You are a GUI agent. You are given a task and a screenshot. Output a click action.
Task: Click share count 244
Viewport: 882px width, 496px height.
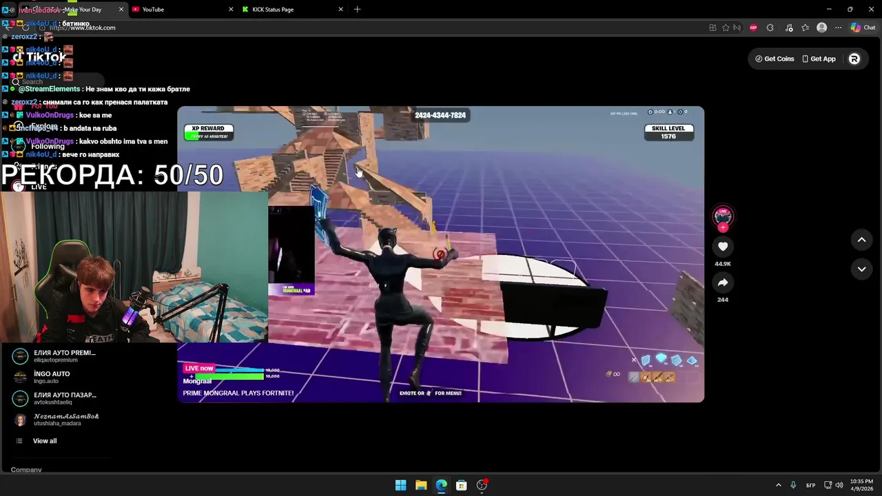(x=723, y=300)
